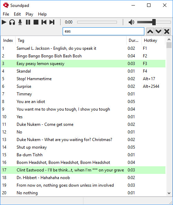173x205 pixels.
Task: Select 'Samuel L. Jackson - English, do you speak it'
Action: (83, 48)
